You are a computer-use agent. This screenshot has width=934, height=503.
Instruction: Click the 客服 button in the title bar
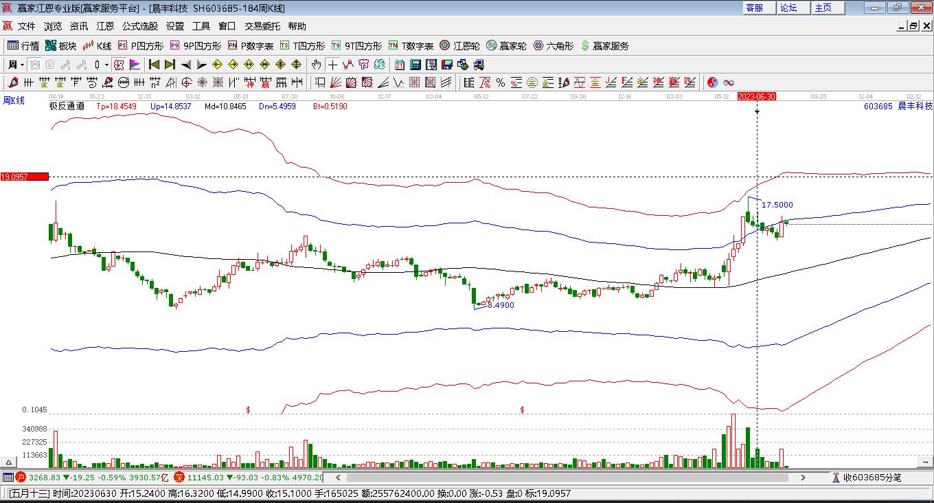tap(754, 8)
